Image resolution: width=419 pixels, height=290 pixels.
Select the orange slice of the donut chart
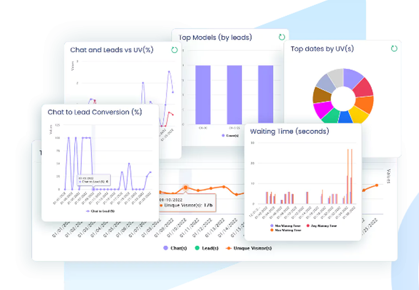click(365, 103)
